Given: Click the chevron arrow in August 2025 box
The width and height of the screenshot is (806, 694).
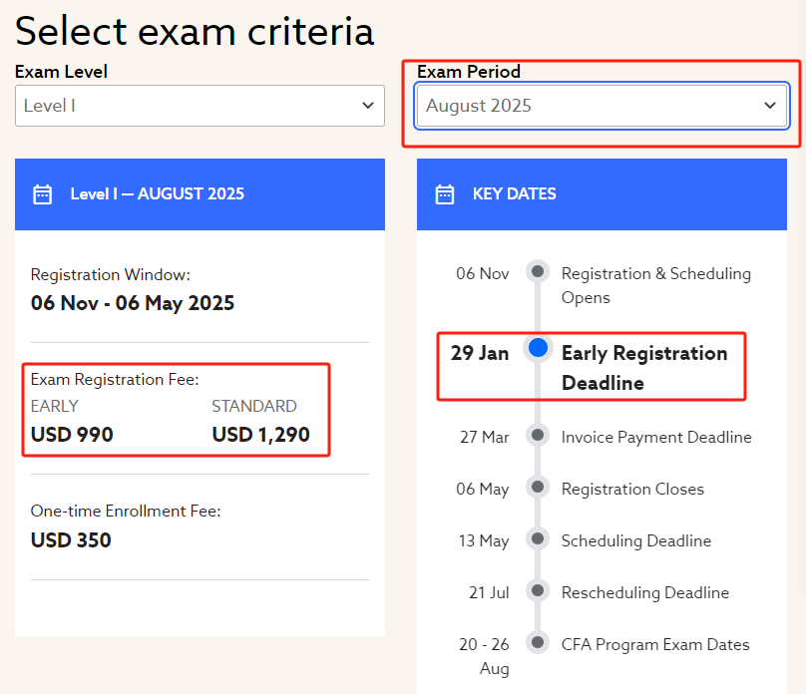Looking at the screenshot, I should [769, 106].
